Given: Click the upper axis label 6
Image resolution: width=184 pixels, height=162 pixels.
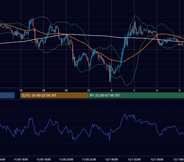Looking at the screenshot, I should coord(180,90).
